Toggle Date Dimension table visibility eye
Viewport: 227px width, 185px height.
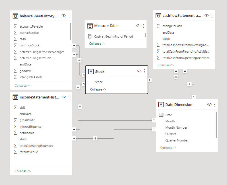tap(209, 104)
